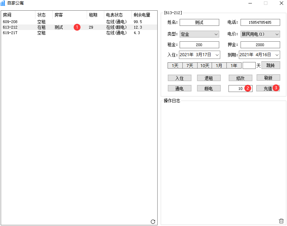Image resolution: width=287 pixels, height=226 pixels.
Task: Click tenant name 测试 in the list
Action: point(59,27)
